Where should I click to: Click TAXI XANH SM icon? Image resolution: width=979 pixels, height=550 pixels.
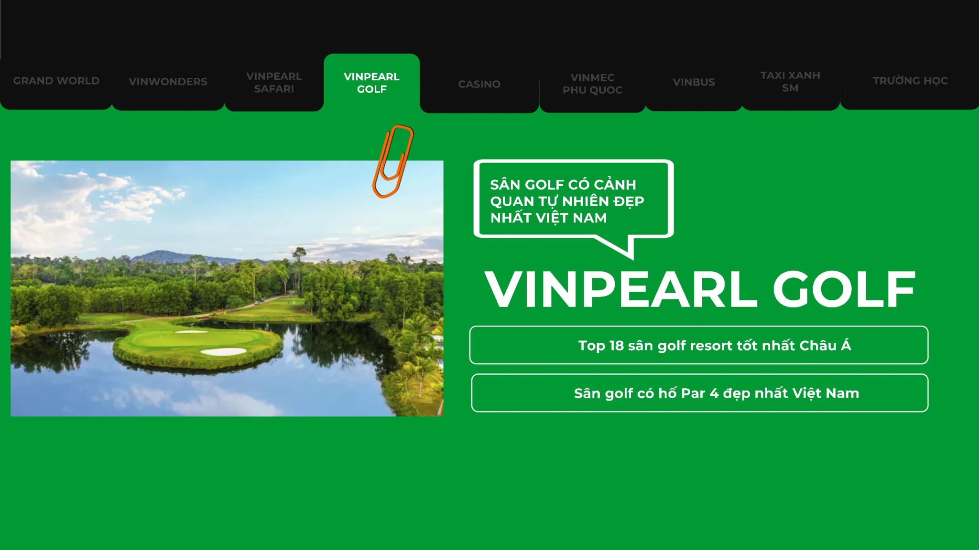pyautogui.click(x=790, y=81)
